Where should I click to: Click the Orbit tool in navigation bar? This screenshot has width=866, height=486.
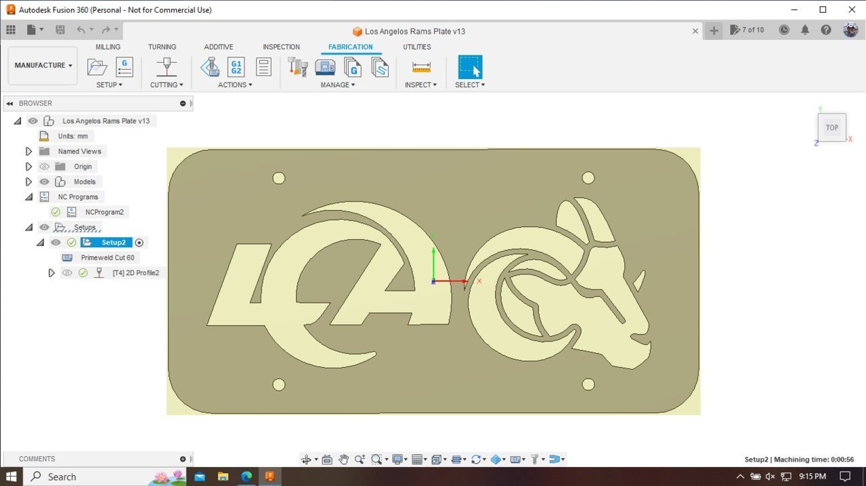(306, 460)
